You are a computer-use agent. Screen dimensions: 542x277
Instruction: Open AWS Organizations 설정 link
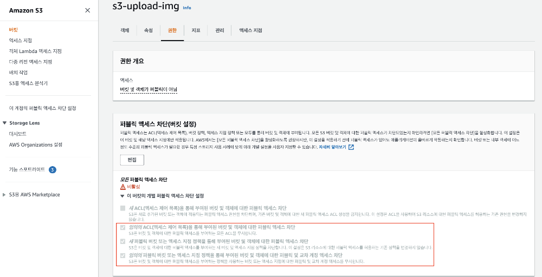(36, 144)
